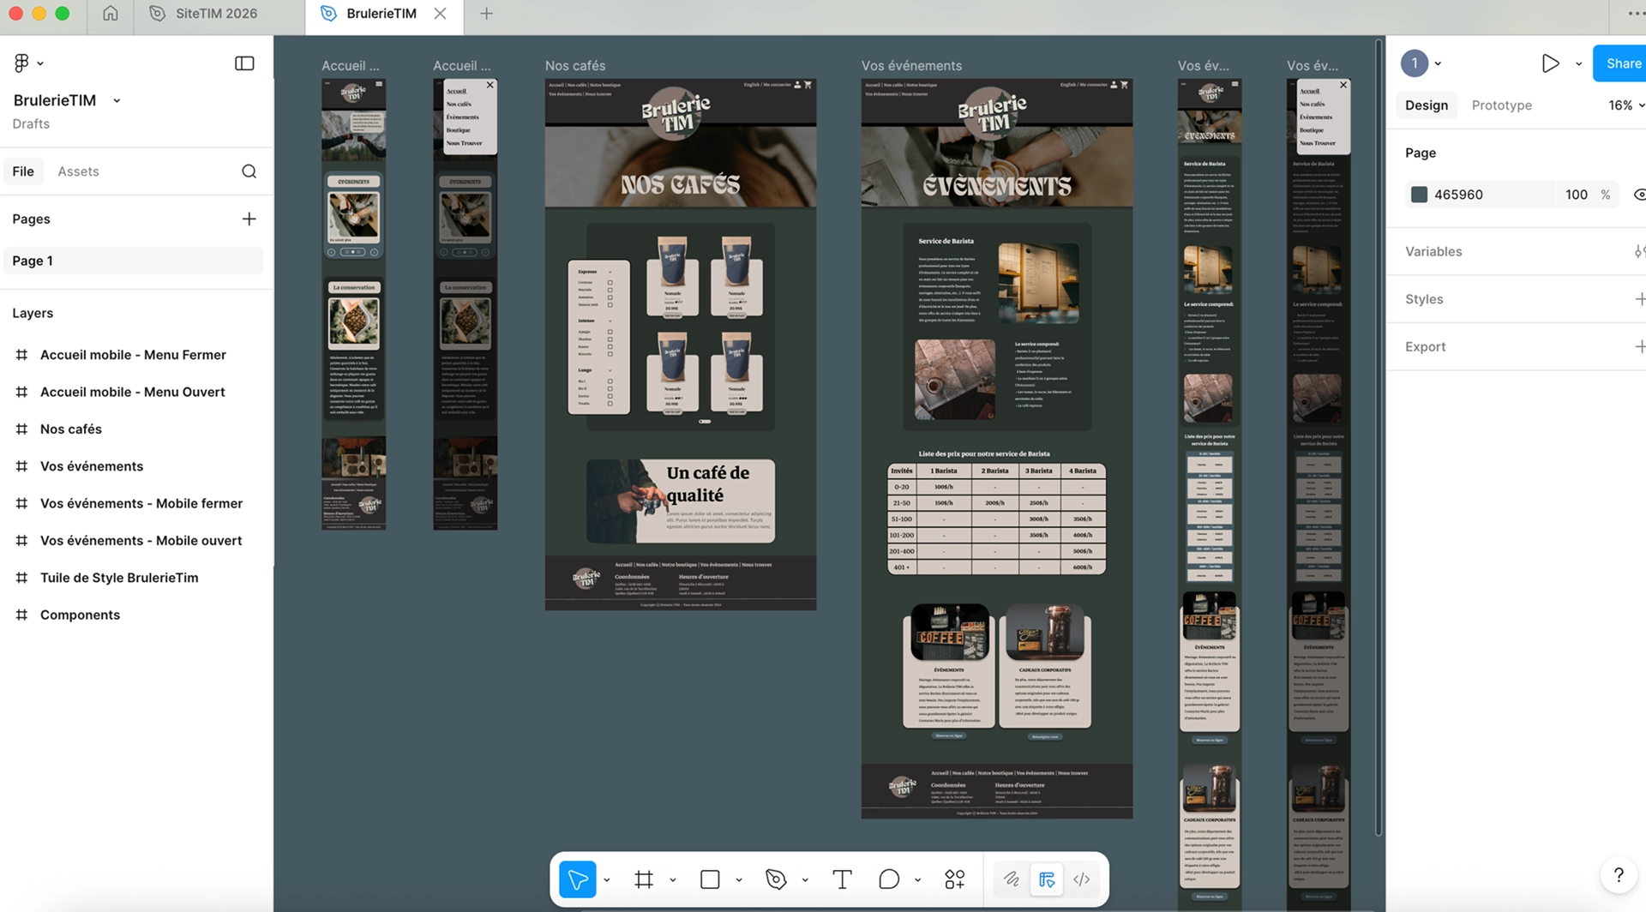The height and width of the screenshot is (912, 1646).
Task: Switch to Draw mode icon
Action: (x=1012, y=879)
